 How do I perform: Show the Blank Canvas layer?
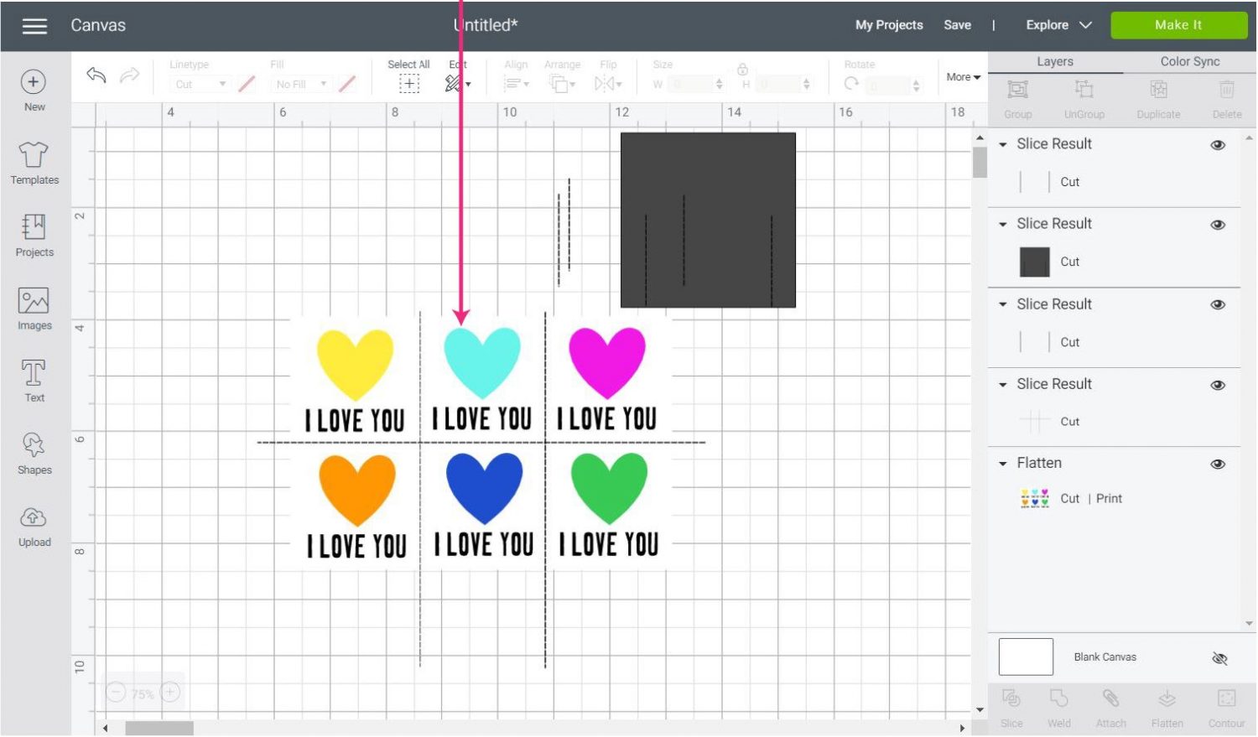[1219, 659]
